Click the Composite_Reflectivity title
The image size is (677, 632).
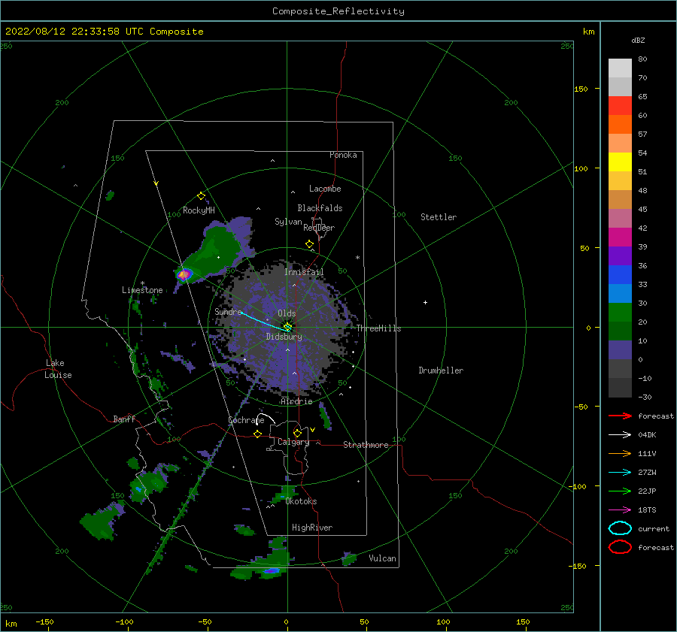[x=338, y=11]
